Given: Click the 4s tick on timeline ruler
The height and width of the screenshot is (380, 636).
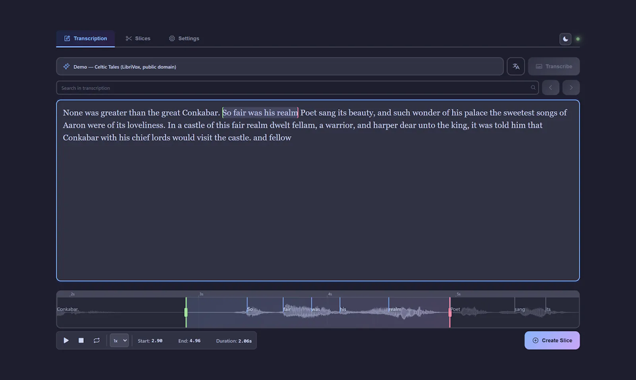Looking at the screenshot, I should 330,294.
